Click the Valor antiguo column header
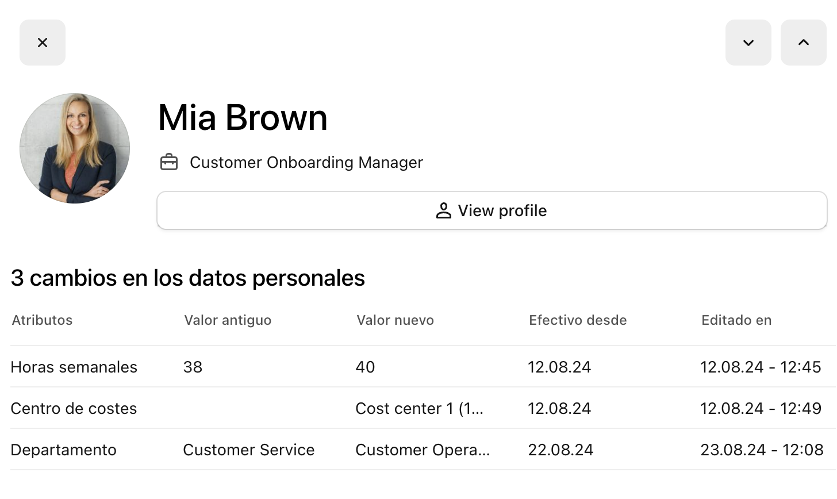Viewport: 837px width, 499px height. (228, 320)
